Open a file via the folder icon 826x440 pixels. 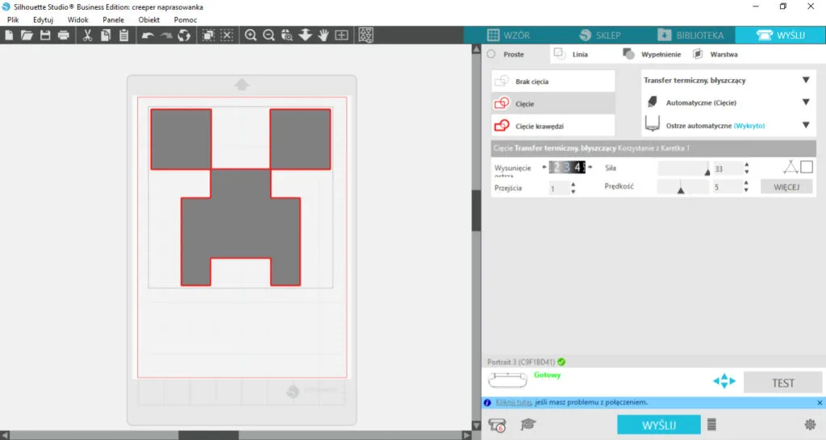27,35
